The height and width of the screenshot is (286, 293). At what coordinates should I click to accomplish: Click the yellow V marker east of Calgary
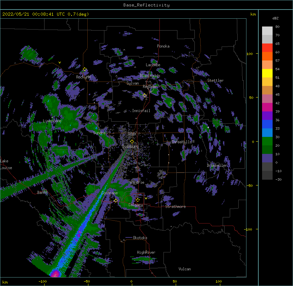coord(146,198)
